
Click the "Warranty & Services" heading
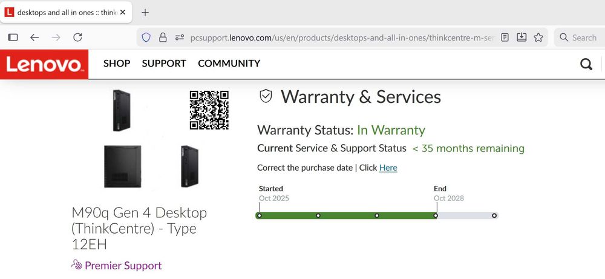click(361, 96)
